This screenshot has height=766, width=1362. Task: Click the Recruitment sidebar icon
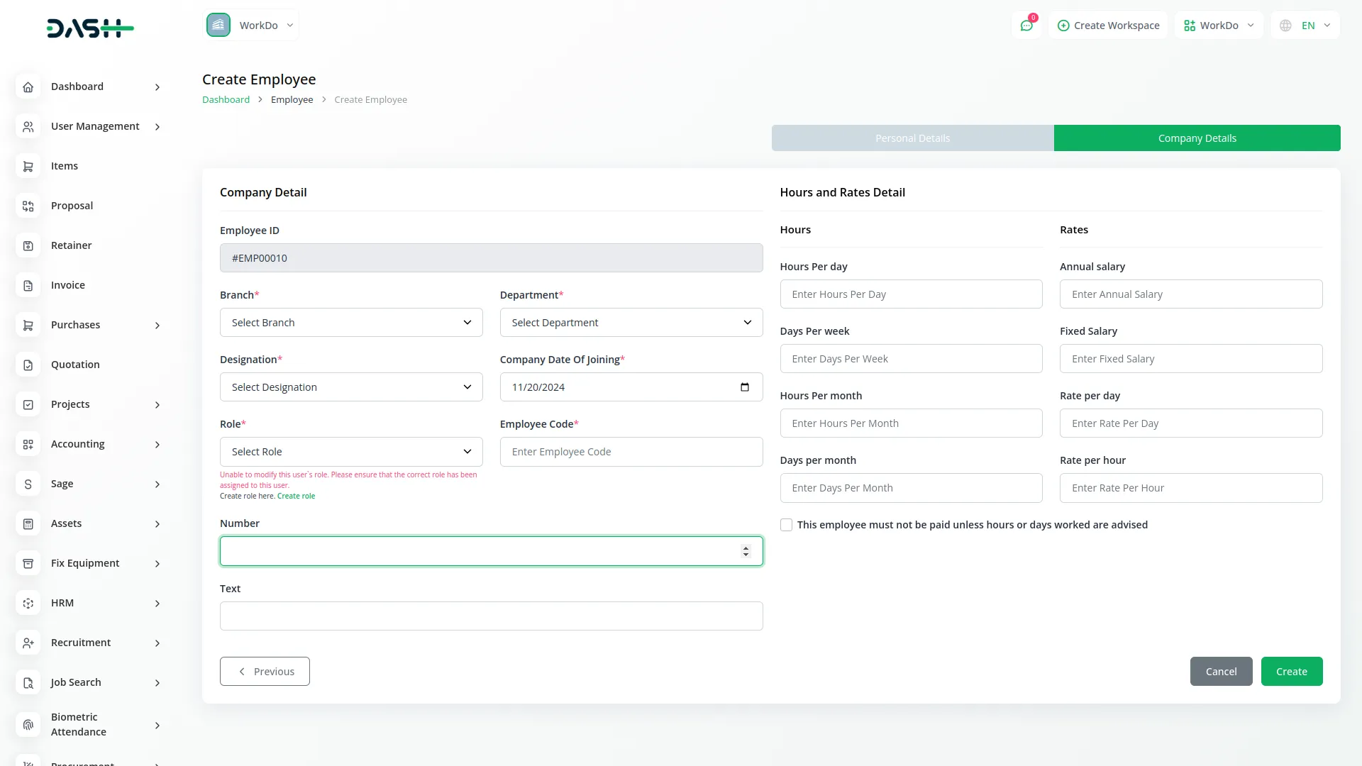pyautogui.click(x=28, y=643)
